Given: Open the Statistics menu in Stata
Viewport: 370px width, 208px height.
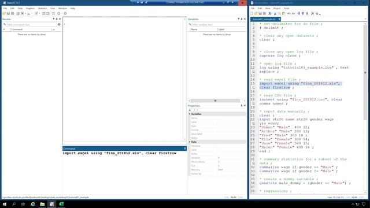Looking at the screenshot, I should (x=42, y=8).
